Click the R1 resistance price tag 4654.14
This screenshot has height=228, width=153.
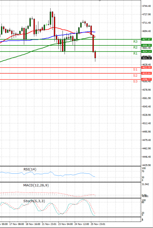(x=146, y=51)
